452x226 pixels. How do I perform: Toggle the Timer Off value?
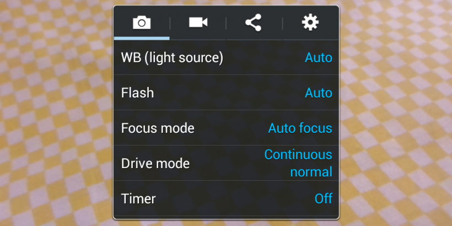click(x=324, y=198)
